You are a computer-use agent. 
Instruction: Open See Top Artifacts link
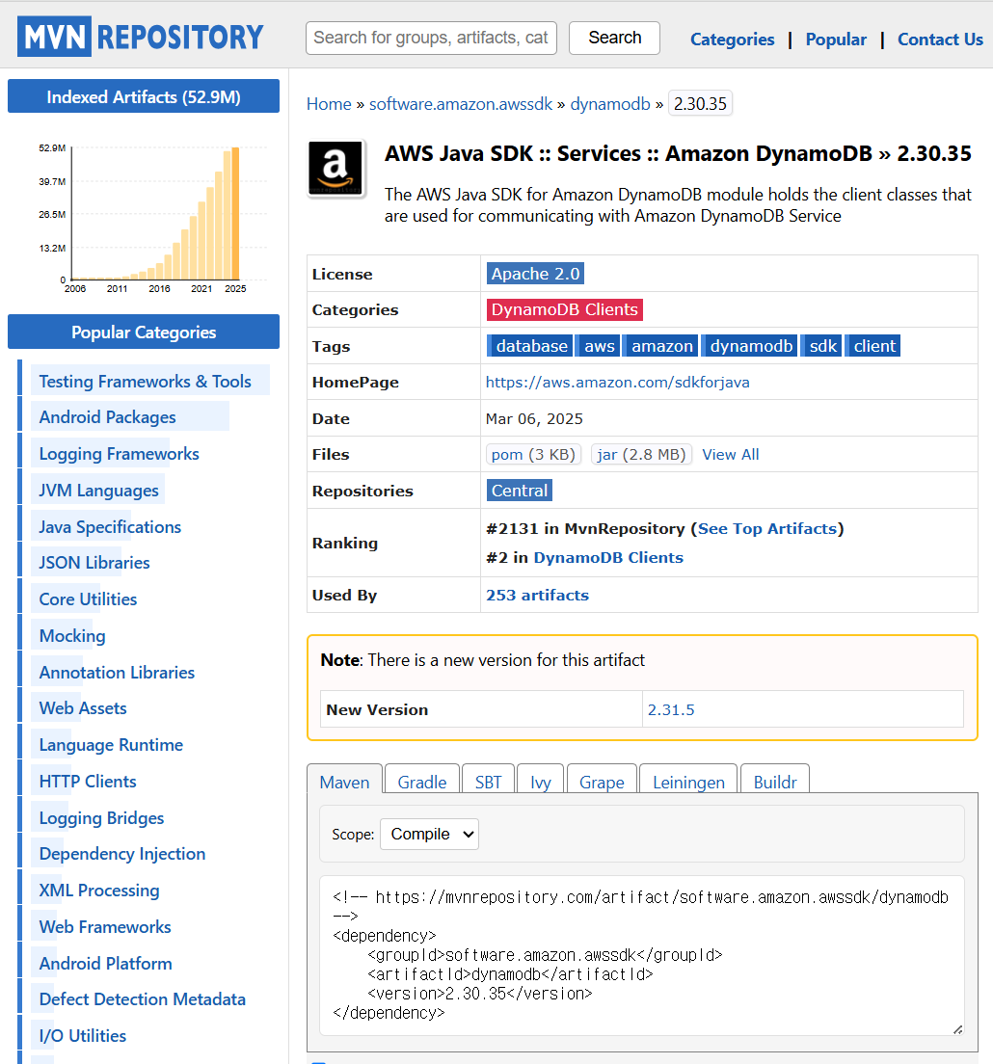pyautogui.click(x=767, y=528)
